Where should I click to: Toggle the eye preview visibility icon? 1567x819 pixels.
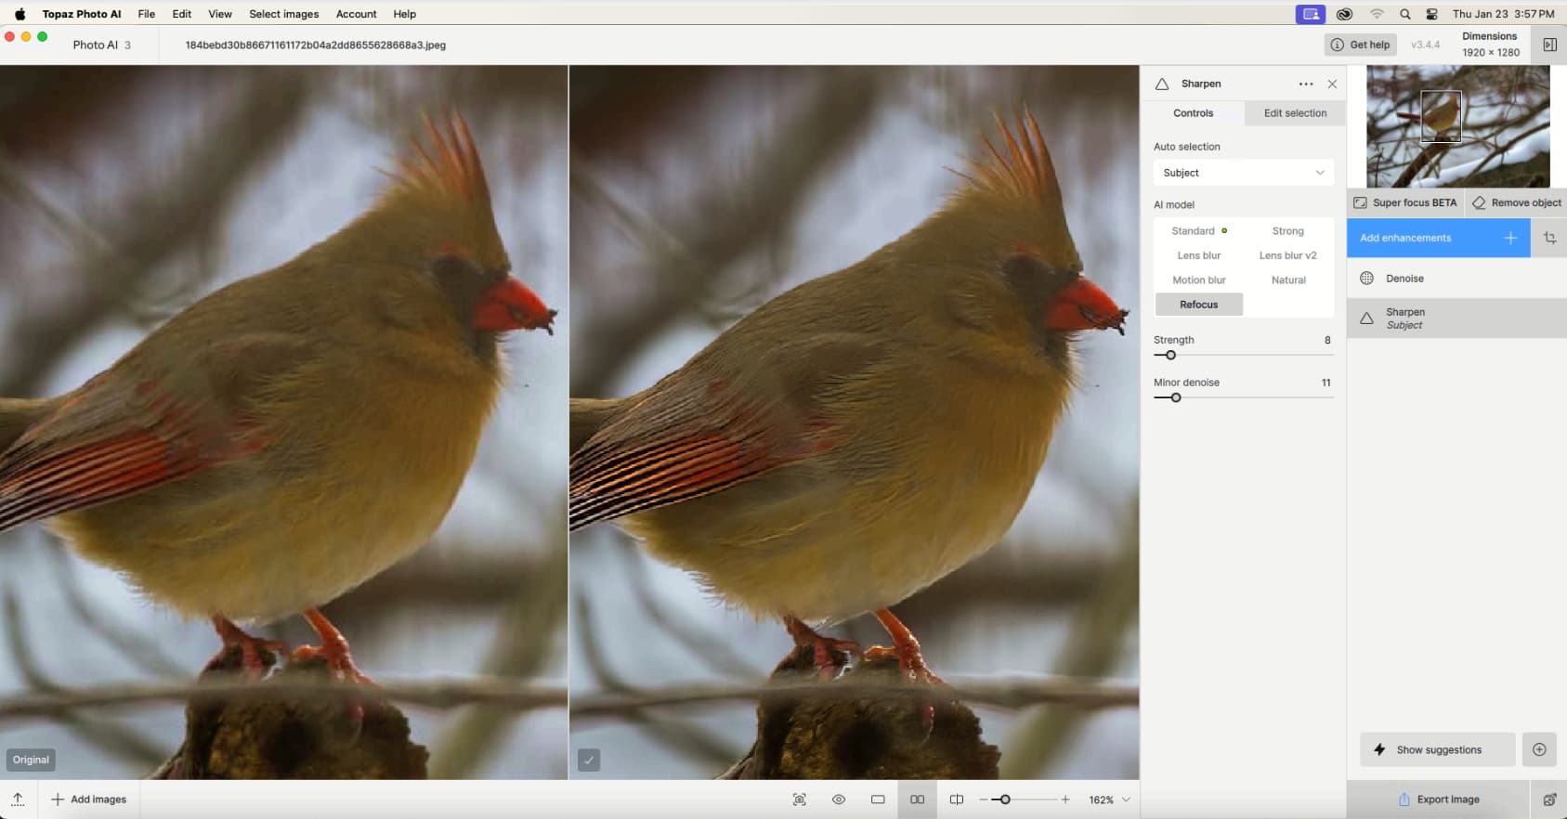tap(839, 799)
